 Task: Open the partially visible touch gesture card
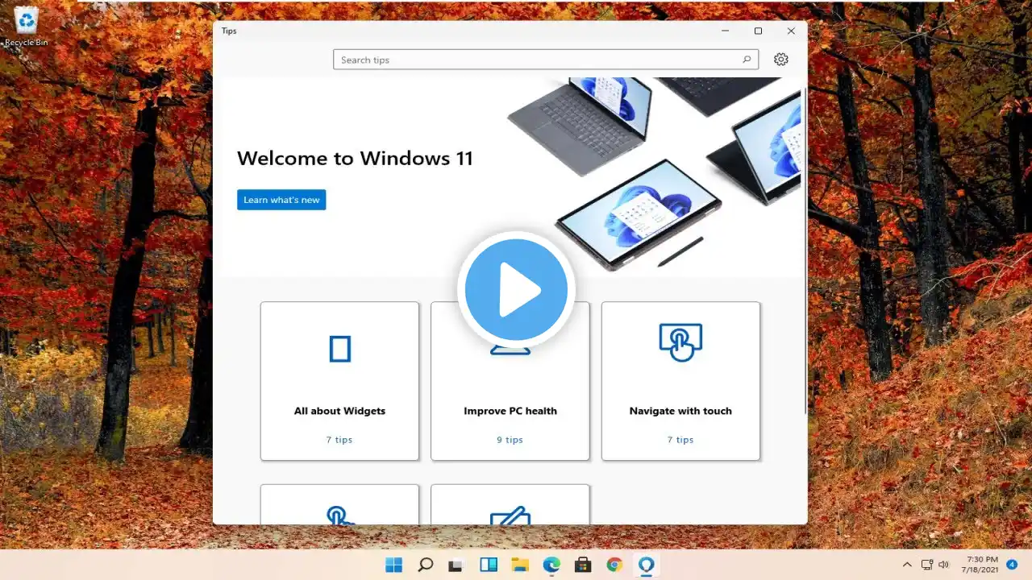(x=339, y=505)
